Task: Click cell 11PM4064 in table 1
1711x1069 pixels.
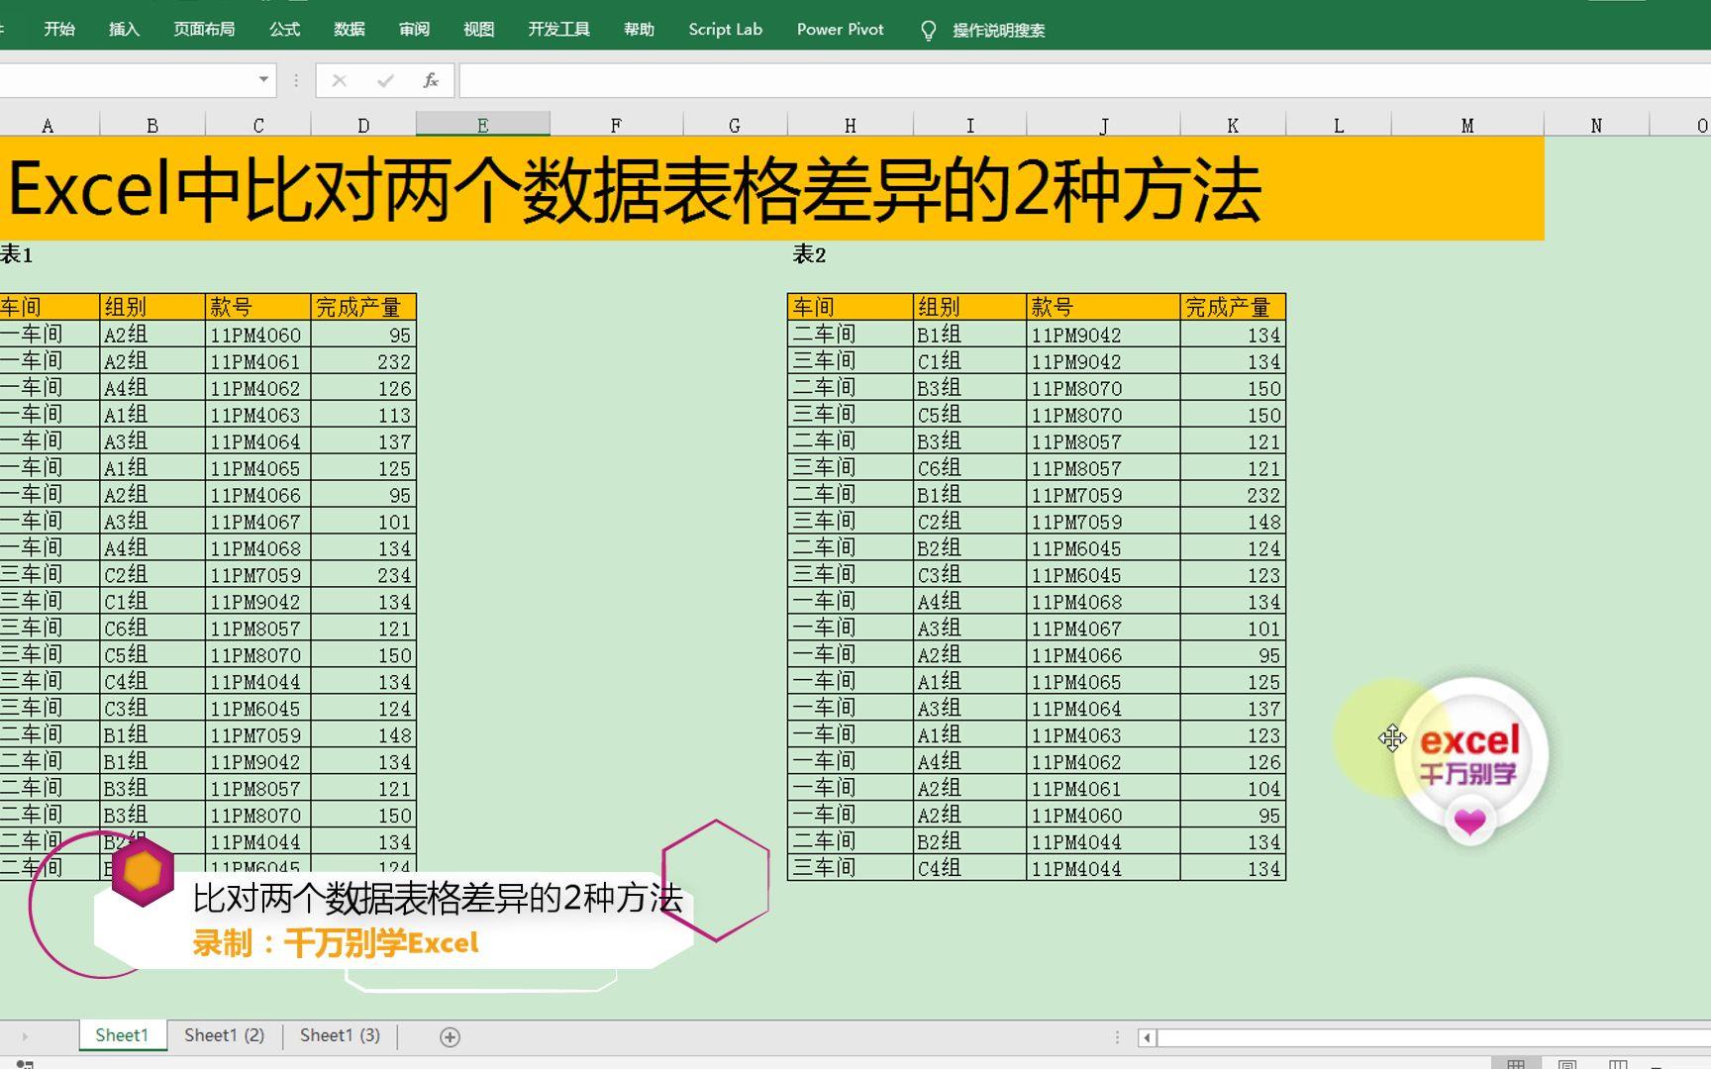Action: (257, 441)
